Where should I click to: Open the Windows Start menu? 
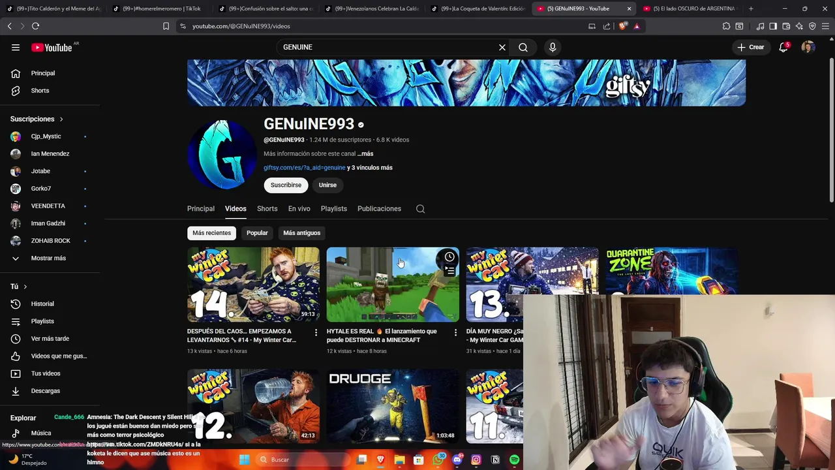click(244, 460)
